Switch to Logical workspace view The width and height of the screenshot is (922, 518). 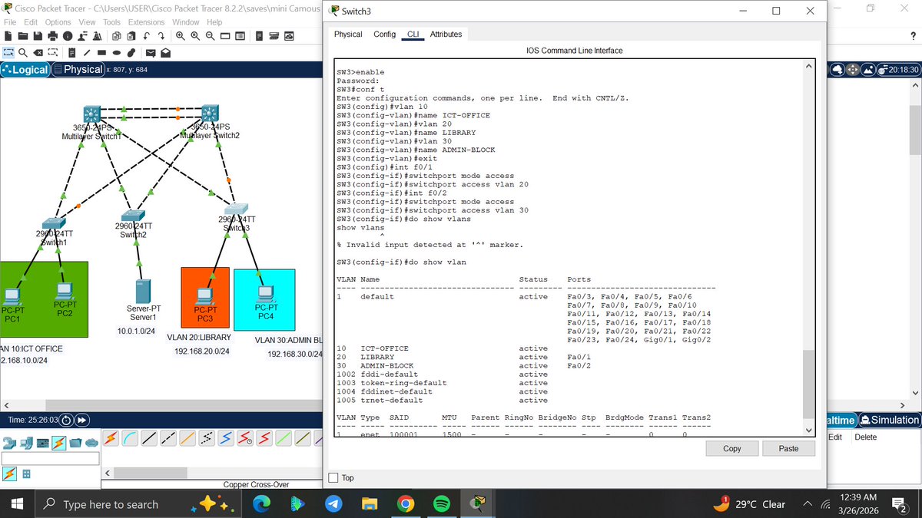pos(26,69)
